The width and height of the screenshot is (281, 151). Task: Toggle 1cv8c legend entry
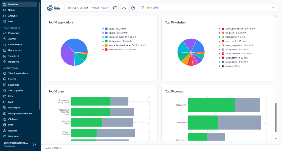115,33
